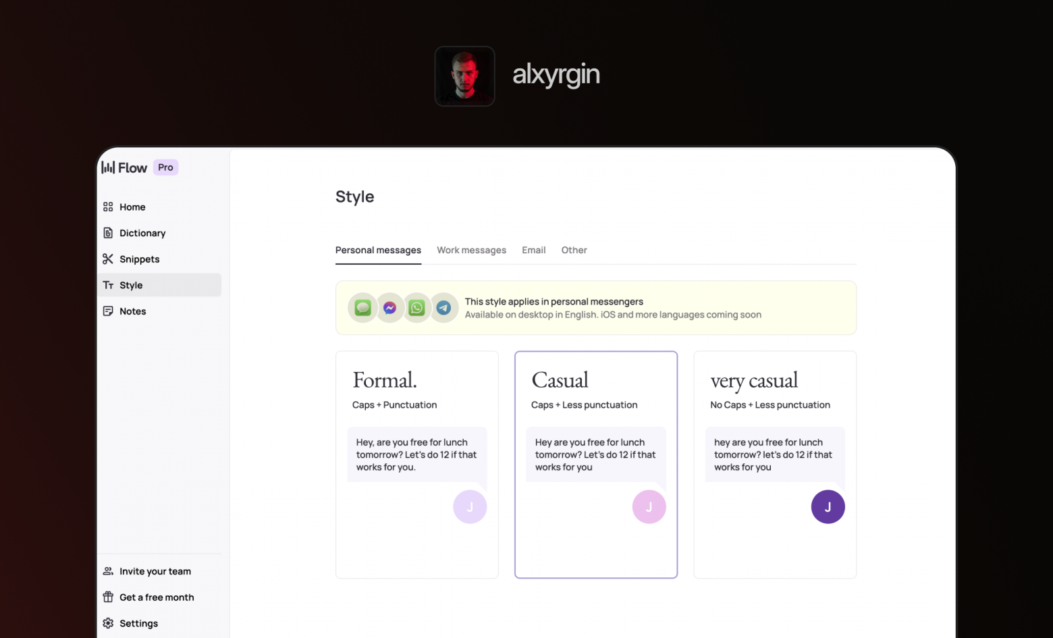Choose the very casual style card
1053x638 pixels.
click(774, 464)
